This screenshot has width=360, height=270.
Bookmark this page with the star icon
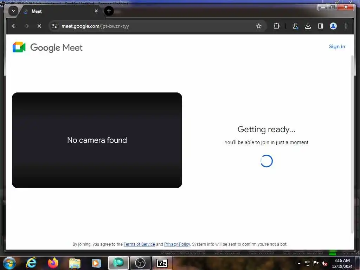click(259, 26)
